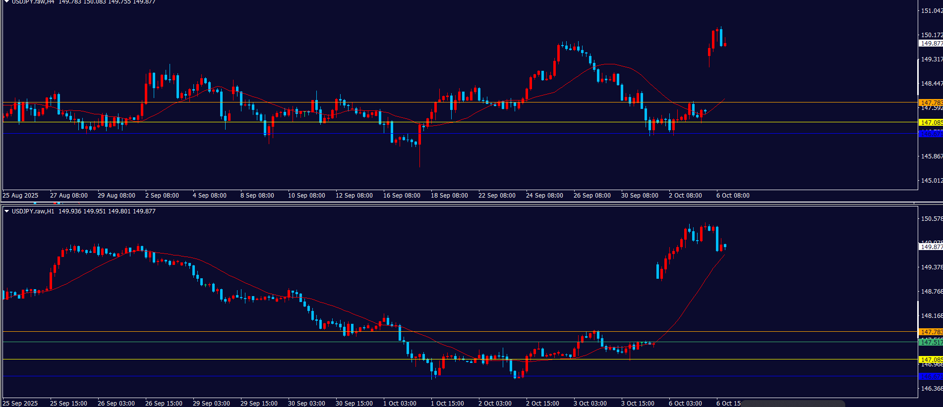The image size is (943, 407).
Task: Click the 150.578 value on H1 price scale
Action: pyautogui.click(x=931, y=219)
